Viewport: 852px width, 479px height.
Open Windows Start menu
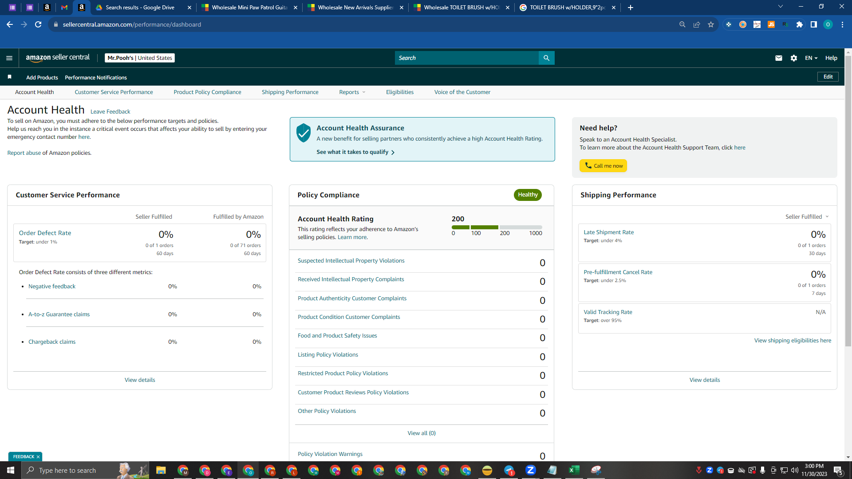pos(11,470)
